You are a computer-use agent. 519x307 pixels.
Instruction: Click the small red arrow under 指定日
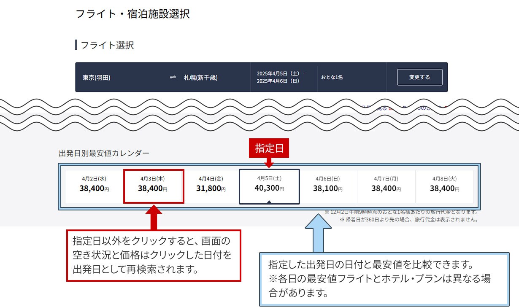pos(269,163)
